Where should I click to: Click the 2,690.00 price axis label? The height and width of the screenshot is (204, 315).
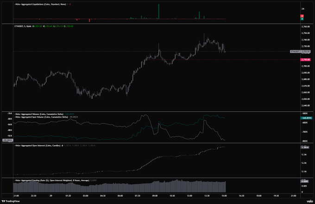(305, 73)
